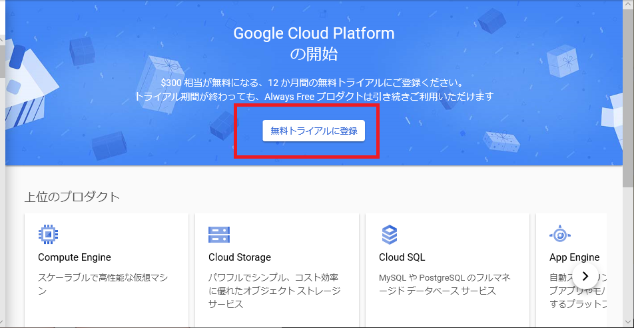Open the Cloud Storage server icon
This screenshot has width=634, height=328.
[x=218, y=234]
